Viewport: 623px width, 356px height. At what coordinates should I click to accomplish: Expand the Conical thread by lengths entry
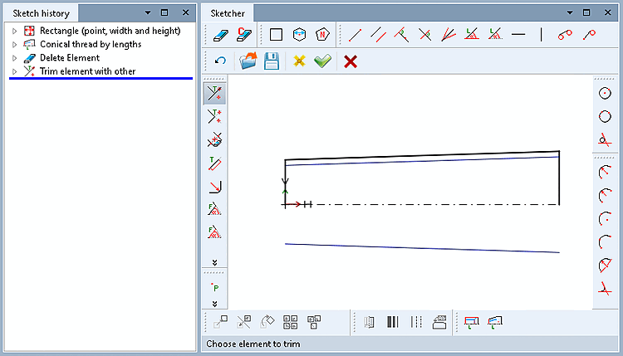click(x=15, y=45)
